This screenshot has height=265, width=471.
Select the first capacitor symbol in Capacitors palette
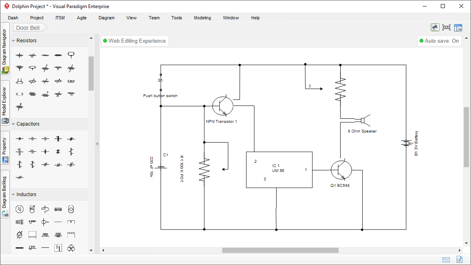pyautogui.click(x=19, y=138)
